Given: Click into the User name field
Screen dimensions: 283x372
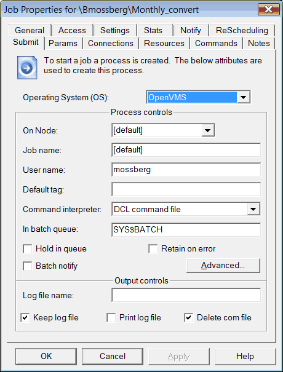Looking at the screenshot, I should 186,169.
